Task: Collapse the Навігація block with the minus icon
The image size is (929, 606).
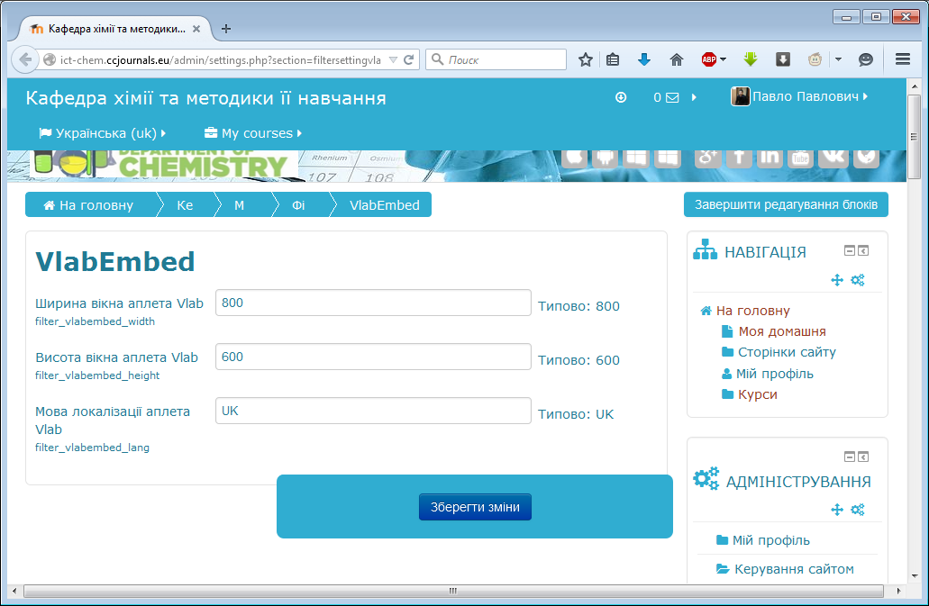Action: [x=850, y=251]
